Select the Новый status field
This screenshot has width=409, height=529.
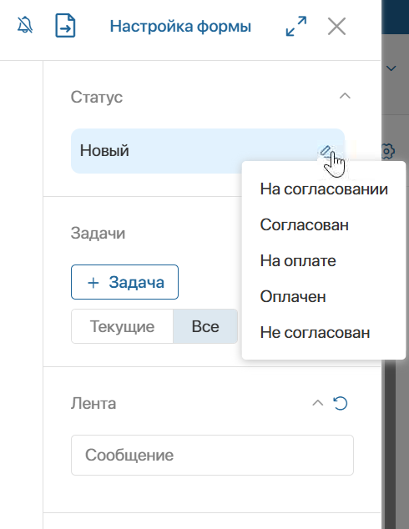[x=208, y=151]
